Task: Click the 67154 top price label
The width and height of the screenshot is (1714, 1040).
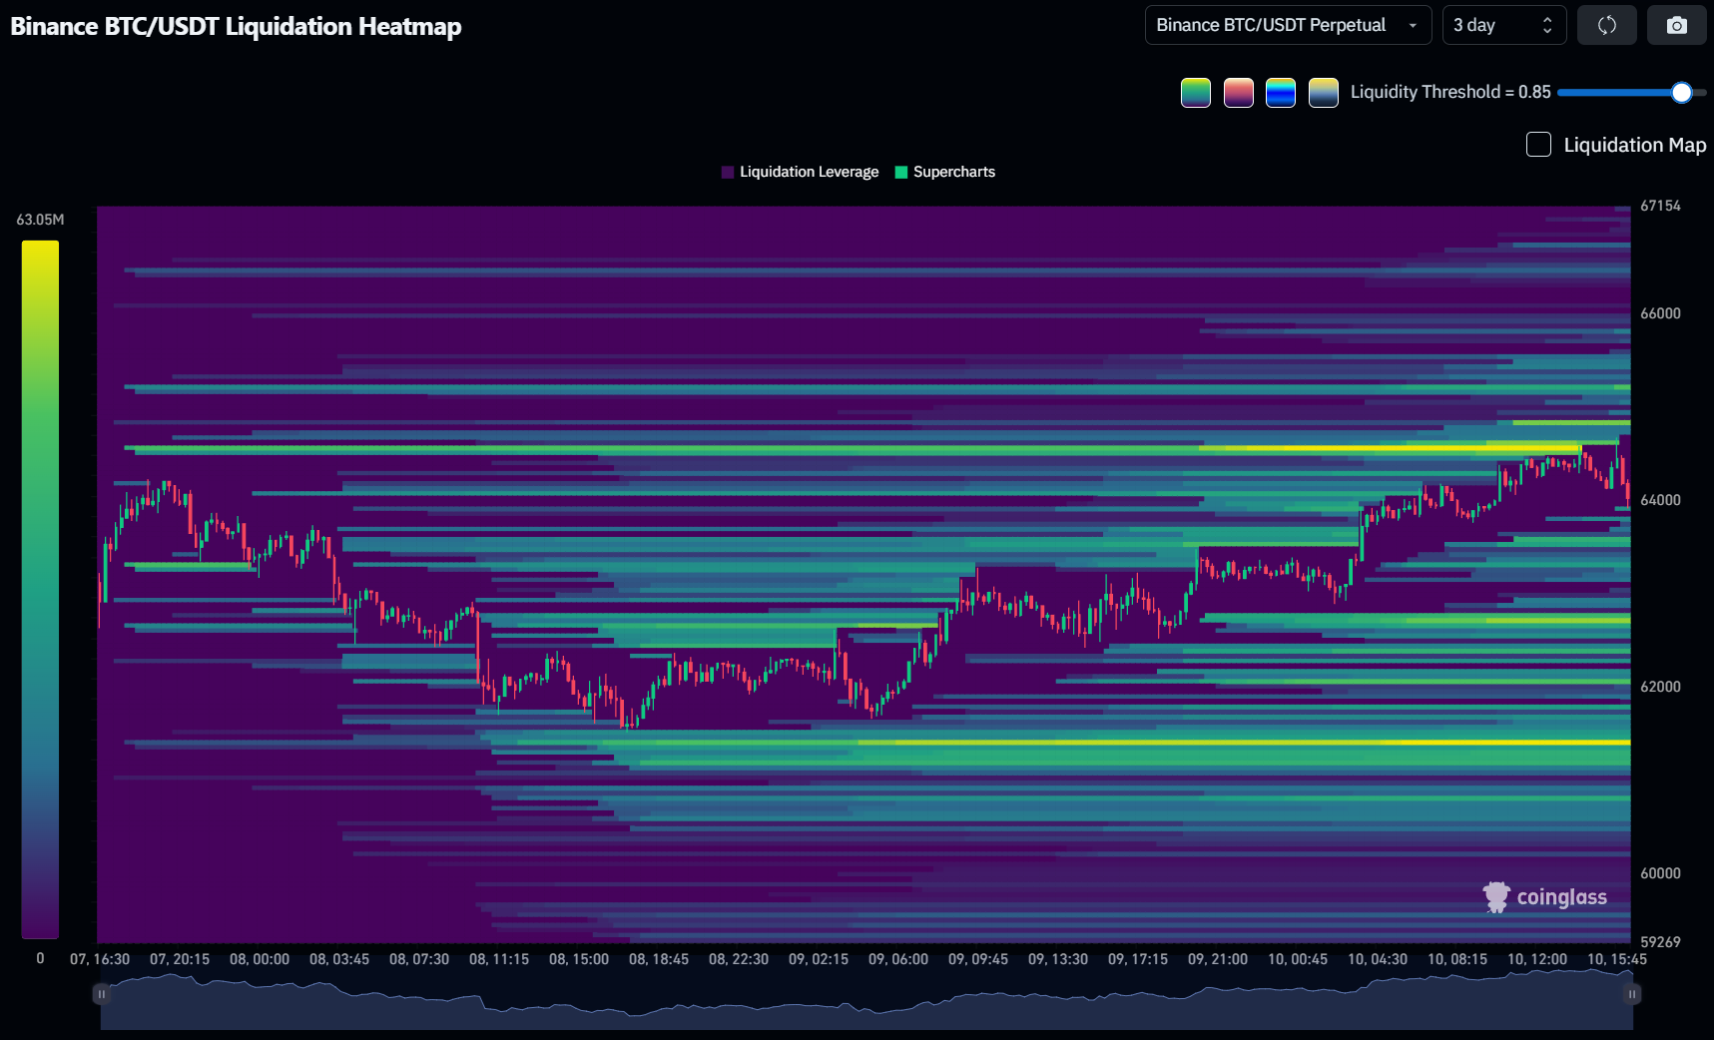Action: [1660, 206]
